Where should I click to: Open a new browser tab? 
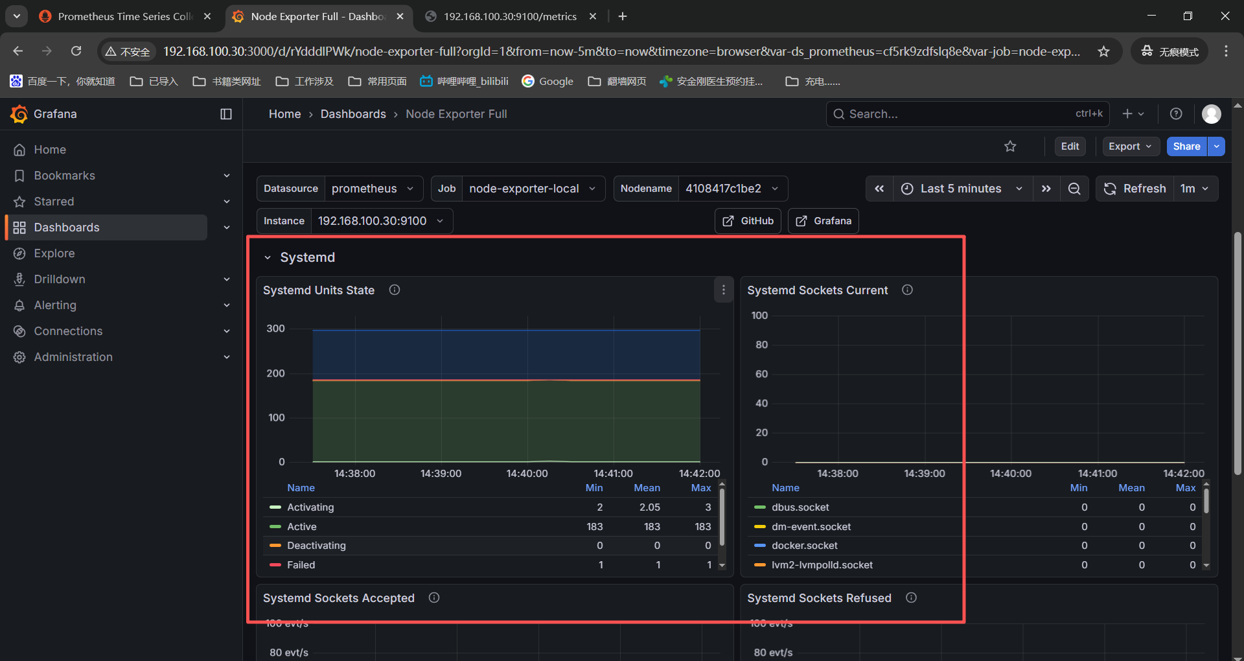coord(623,16)
